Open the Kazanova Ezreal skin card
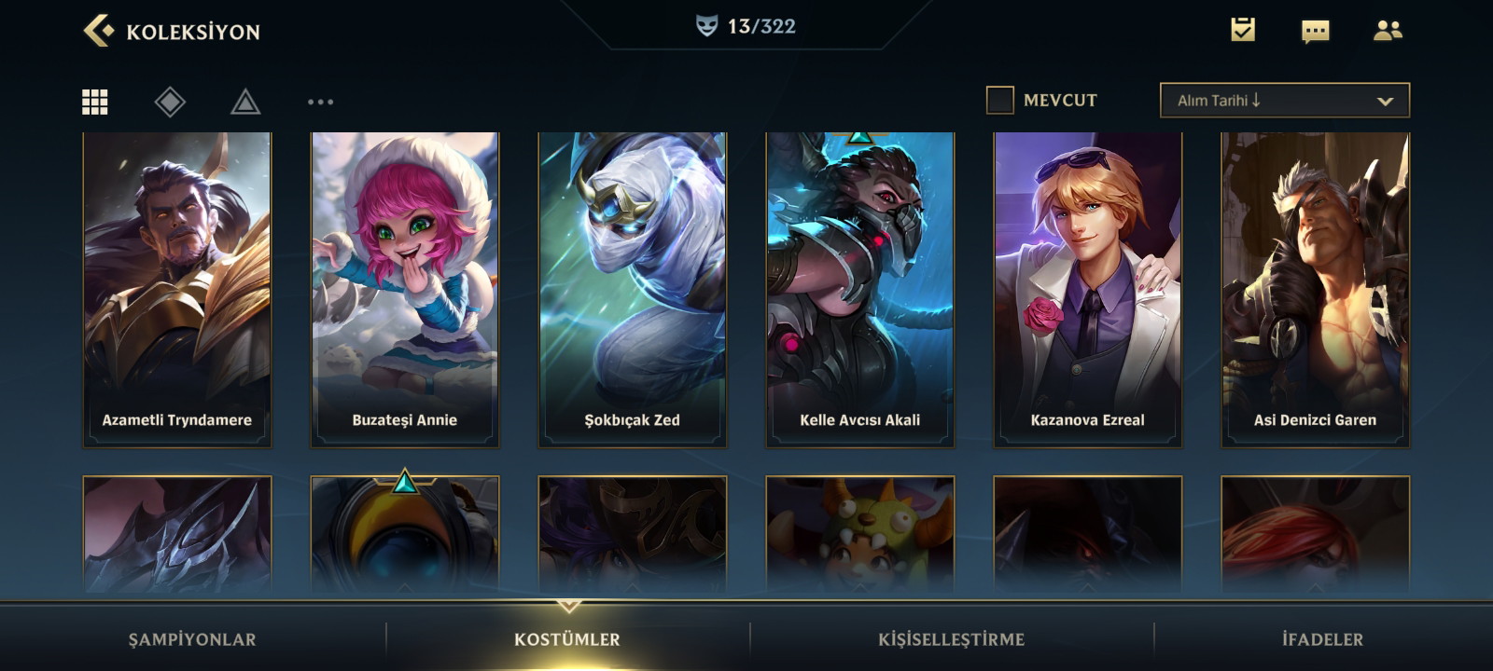Image resolution: width=1493 pixels, height=671 pixels. point(1088,289)
